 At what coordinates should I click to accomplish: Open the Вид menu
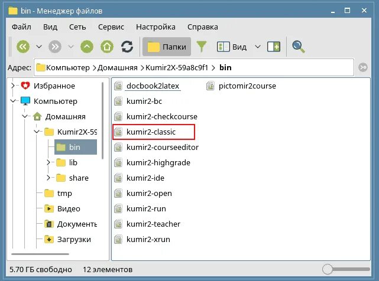coord(50,27)
